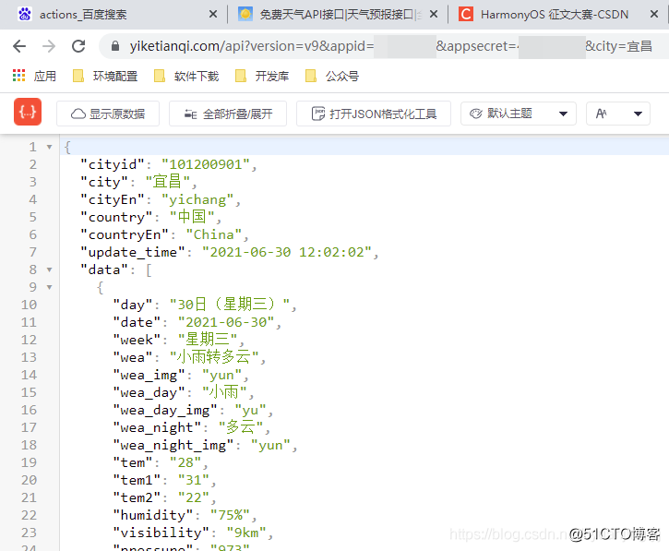The image size is (669, 551).
Task: Close the HarmonyOS 征文大赛-CSDN tab
Action: click(654, 14)
